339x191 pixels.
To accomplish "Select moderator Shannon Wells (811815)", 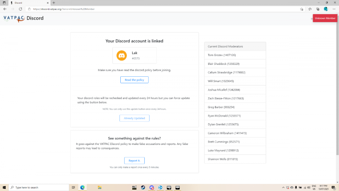I will click(235, 159).
